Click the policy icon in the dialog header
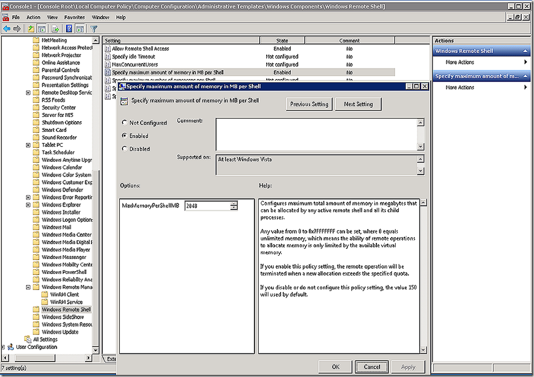 (x=125, y=101)
